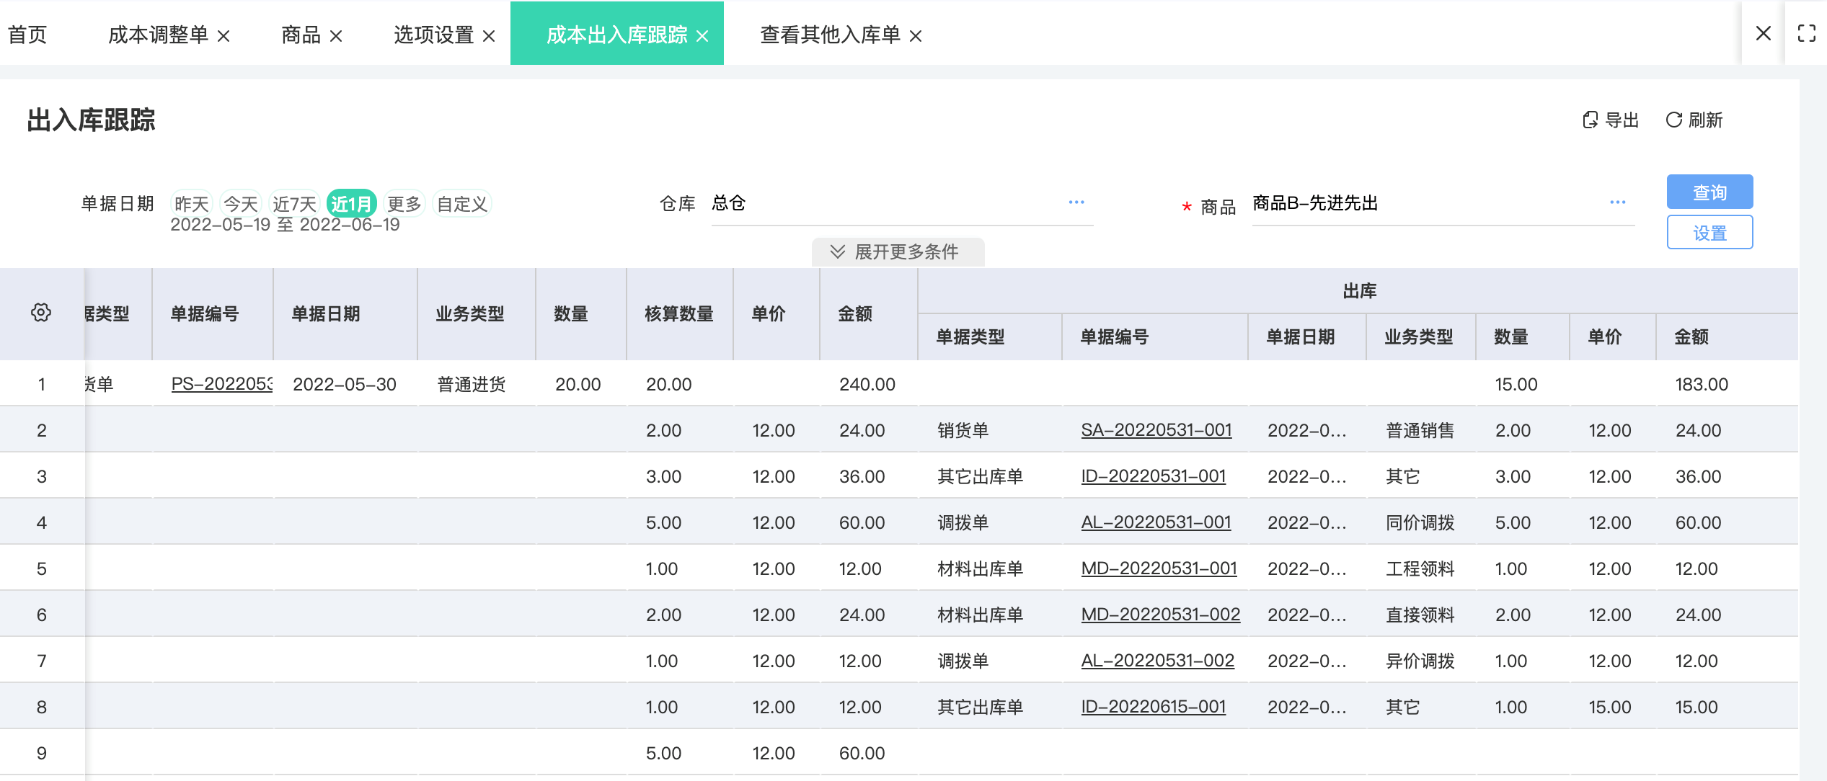Switch to 商品 tab

[x=301, y=35]
